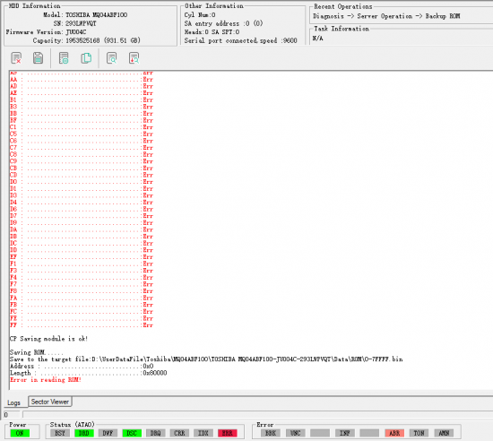Switch to the Logs tab

click(13, 402)
